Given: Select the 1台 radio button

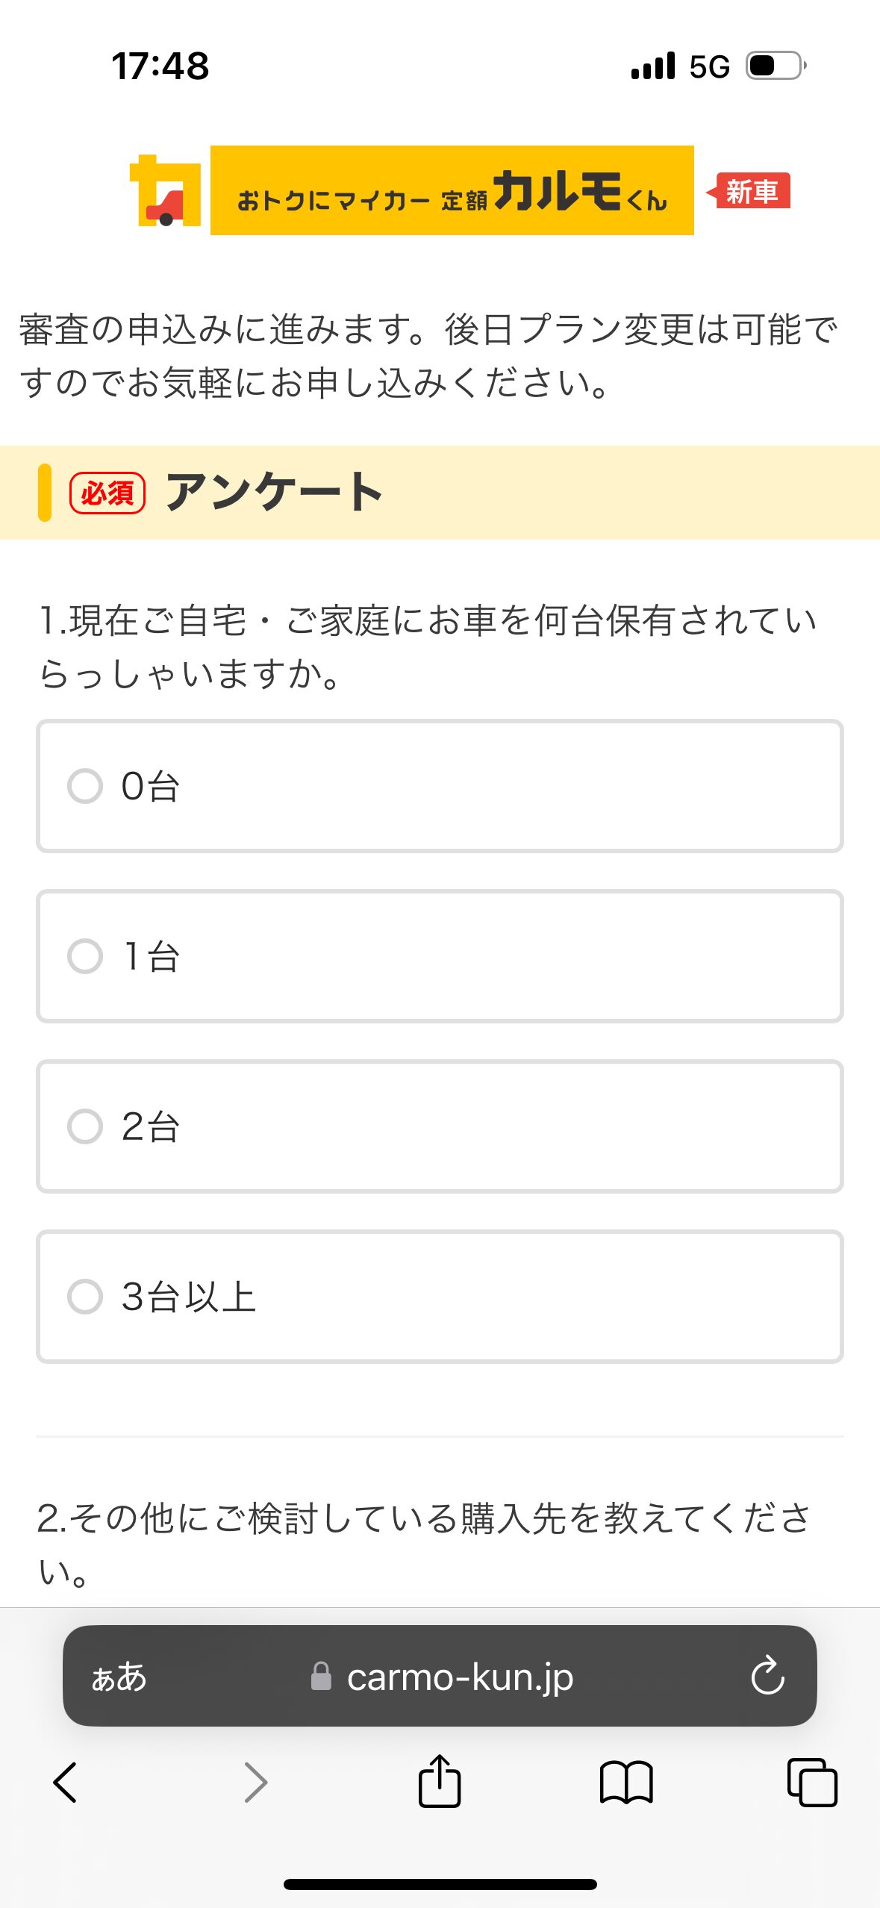Looking at the screenshot, I should (x=85, y=956).
